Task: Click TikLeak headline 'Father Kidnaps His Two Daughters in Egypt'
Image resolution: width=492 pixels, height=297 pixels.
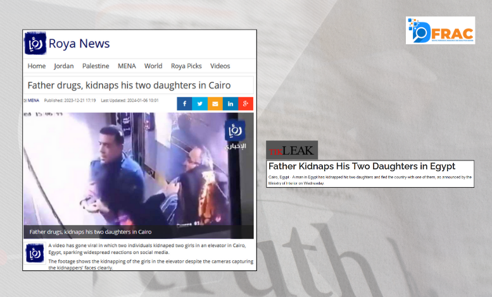Action: (362, 166)
